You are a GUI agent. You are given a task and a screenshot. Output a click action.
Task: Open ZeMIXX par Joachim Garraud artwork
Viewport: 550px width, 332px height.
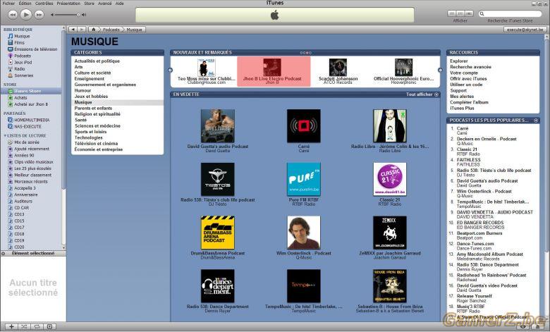(390, 233)
